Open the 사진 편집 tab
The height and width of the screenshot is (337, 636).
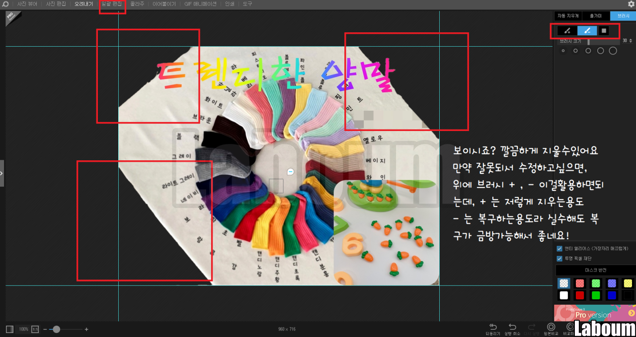[56, 4]
